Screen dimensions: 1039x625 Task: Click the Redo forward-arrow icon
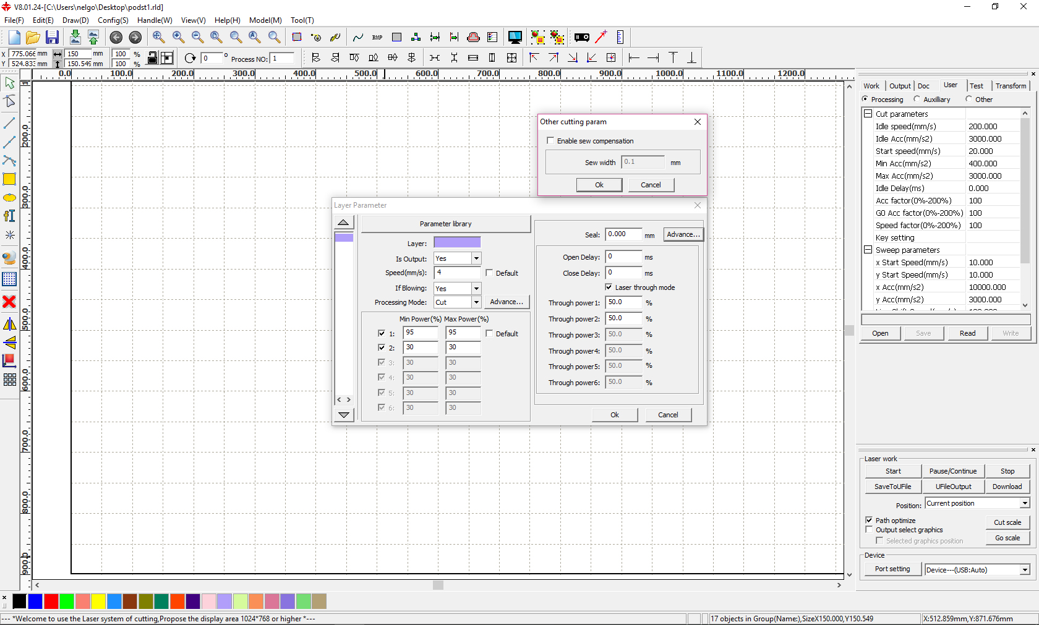click(x=135, y=38)
